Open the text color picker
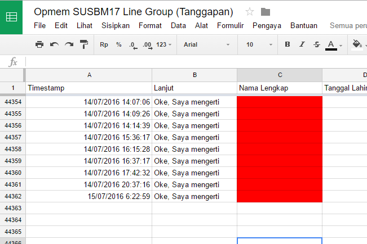Image resolution: width=367 pixels, height=244 pixels. [331, 45]
